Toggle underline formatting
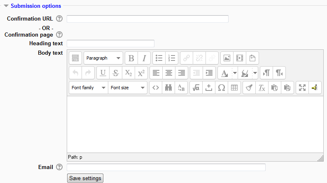327x183 pixels. [103, 73]
